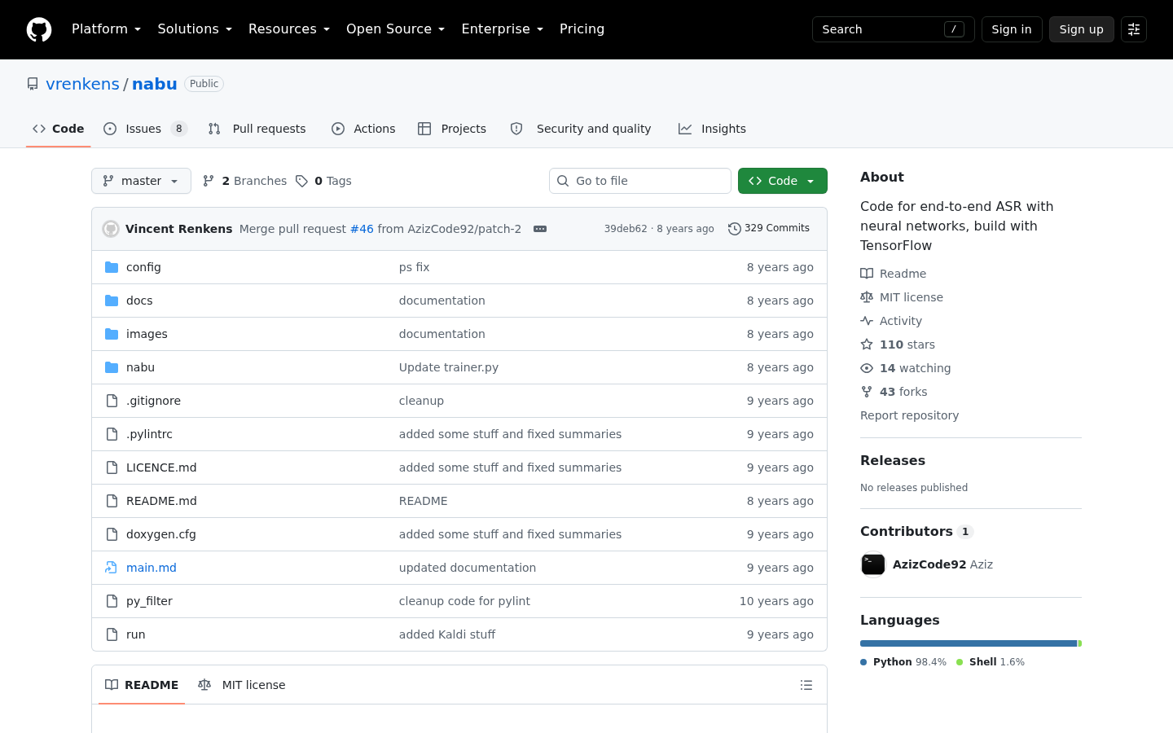Screen dimensions: 1173x733
Task: Click the Sign up button
Action: [1082, 29]
